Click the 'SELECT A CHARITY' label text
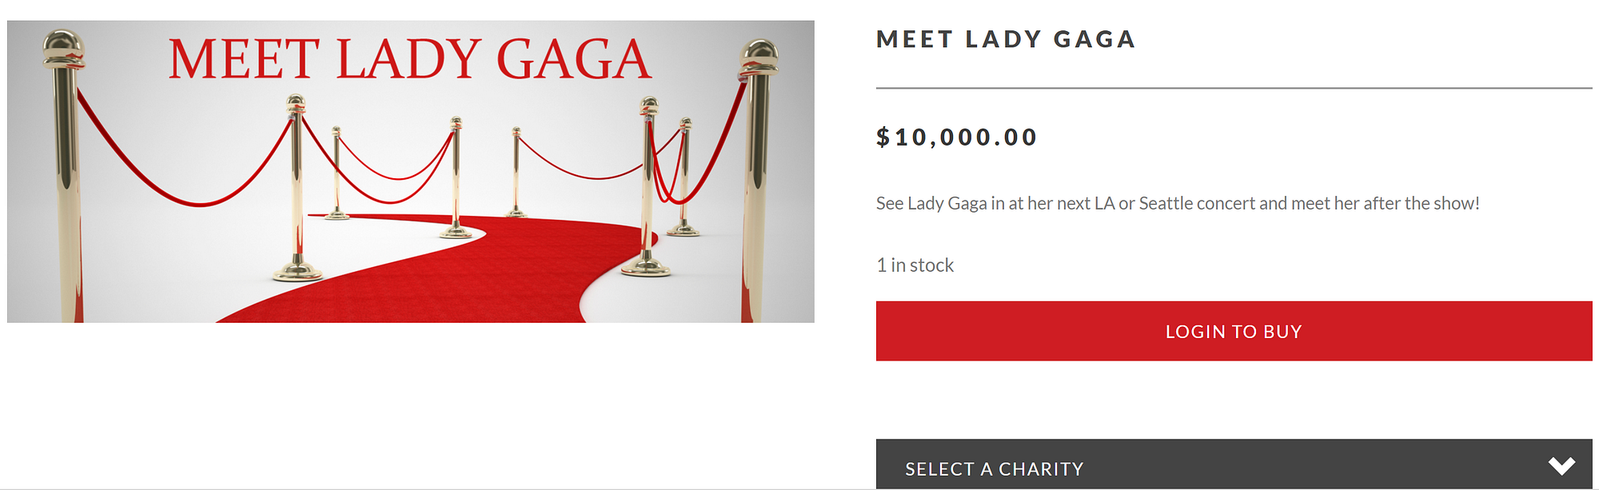The height and width of the screenshot is (490, 1599). 994,469
